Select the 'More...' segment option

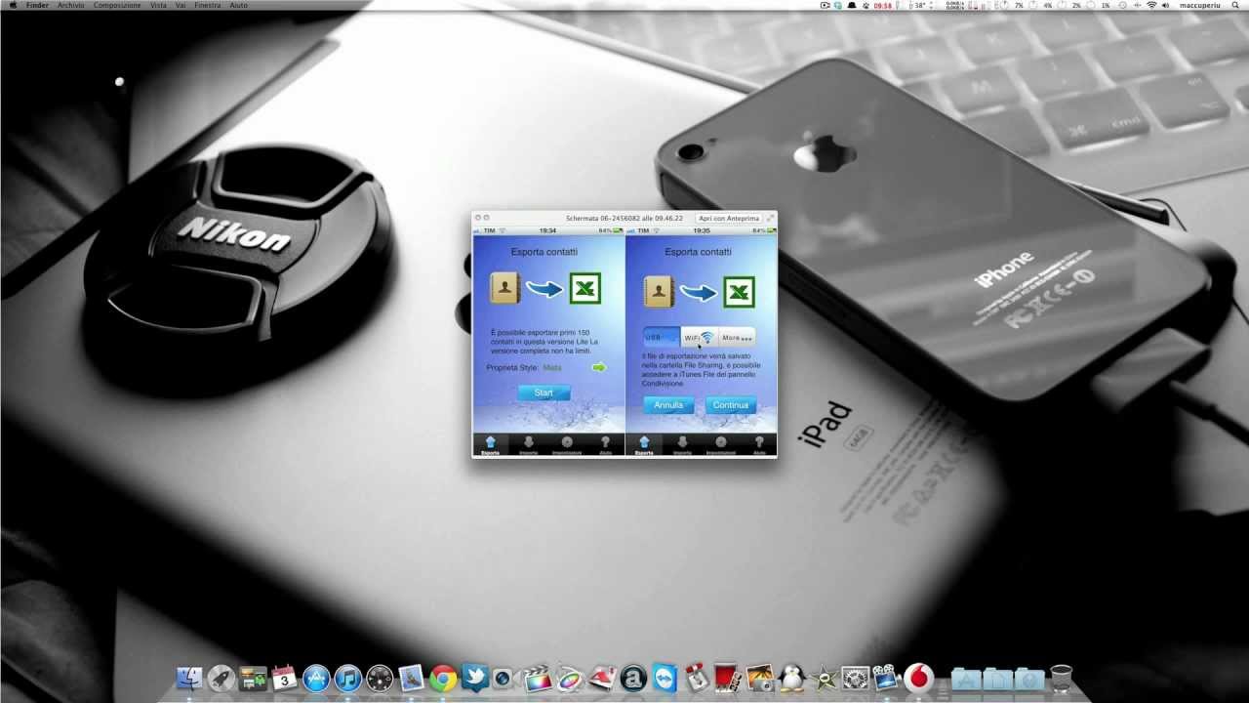tap(737, 338)
